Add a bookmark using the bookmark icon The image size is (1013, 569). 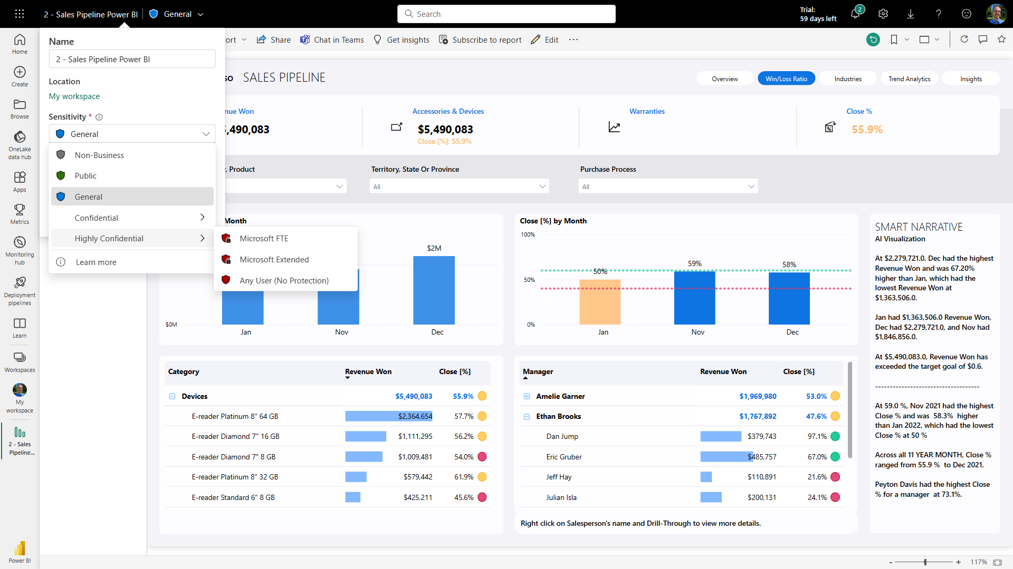[894, 39]
